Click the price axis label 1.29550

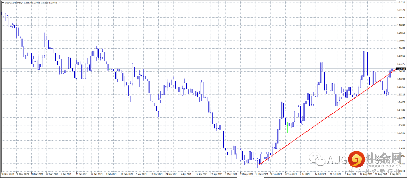pyautogui.click(x=401, y=33)
